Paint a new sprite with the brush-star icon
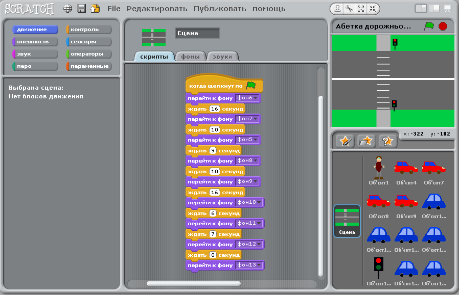The width and height of the screenshot is (459, 295). click(344, 141)
